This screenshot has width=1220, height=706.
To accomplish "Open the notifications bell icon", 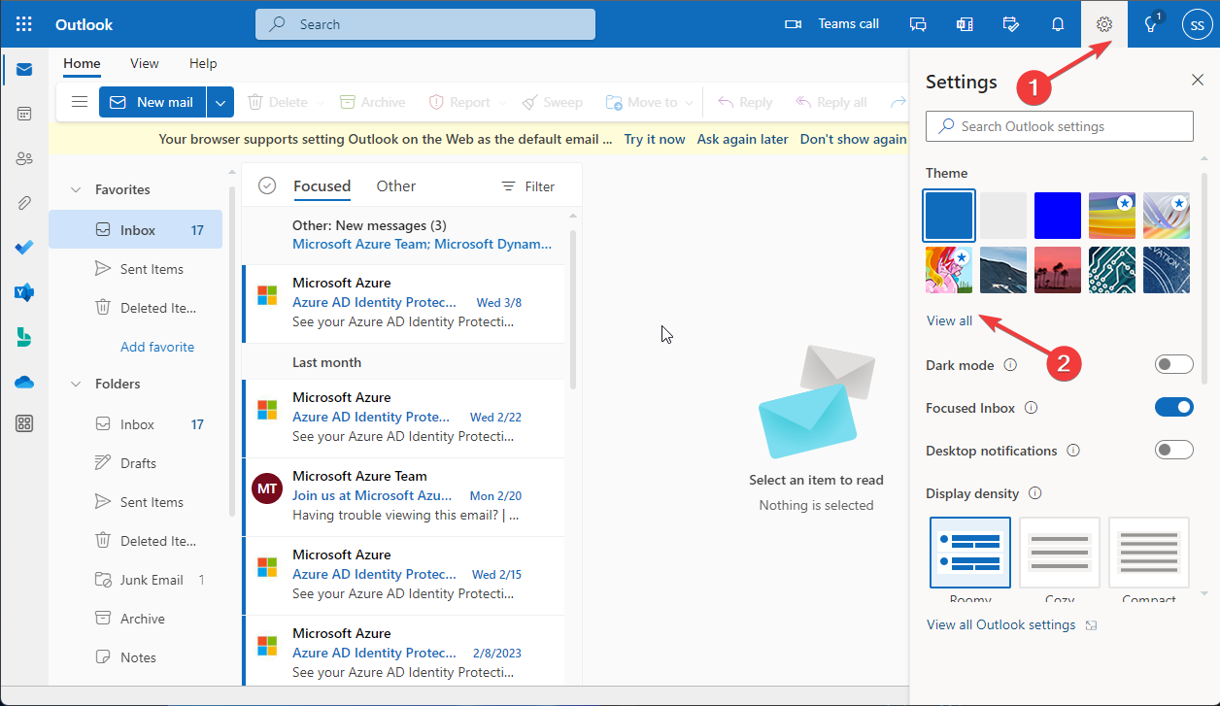I will coord(1058,24).
